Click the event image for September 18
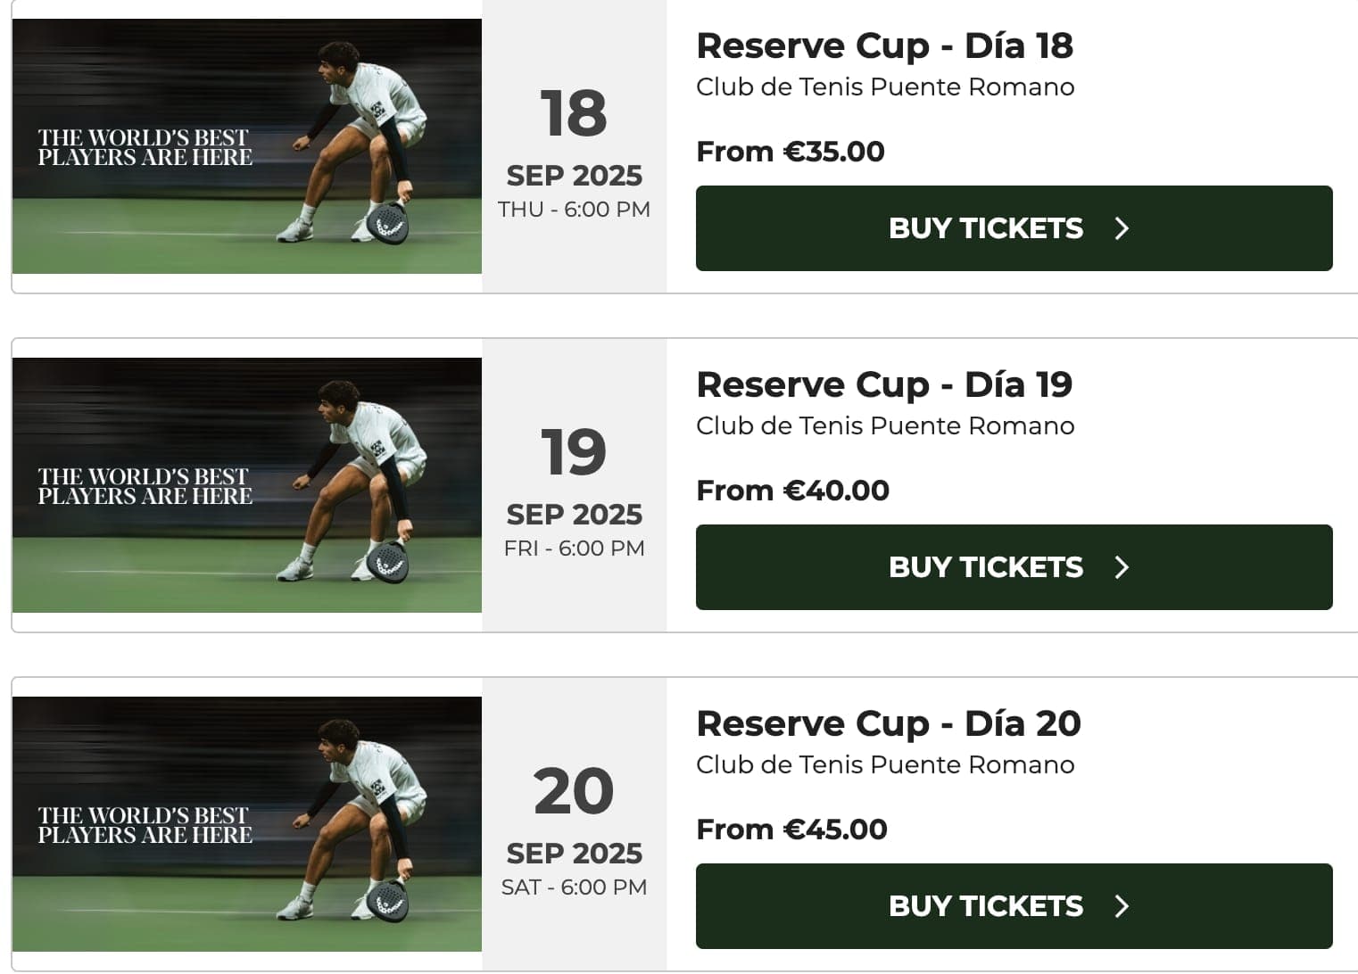The width and height of the screenshot is (1358, 974). tap(247, 143)
